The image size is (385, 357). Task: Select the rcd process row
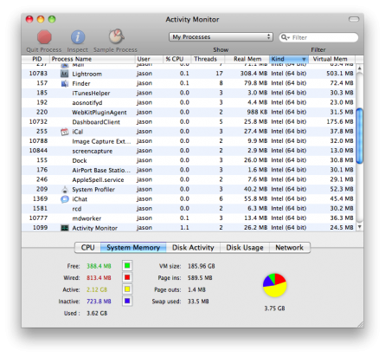(x=189, y=209)
